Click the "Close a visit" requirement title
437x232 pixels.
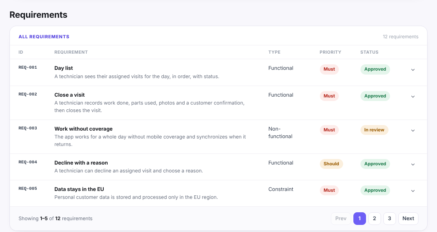pos(69,95)
